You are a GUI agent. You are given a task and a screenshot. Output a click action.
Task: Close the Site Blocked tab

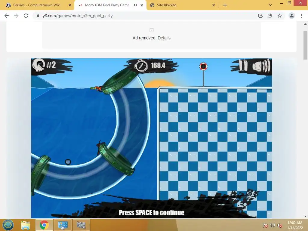(214, 5)
